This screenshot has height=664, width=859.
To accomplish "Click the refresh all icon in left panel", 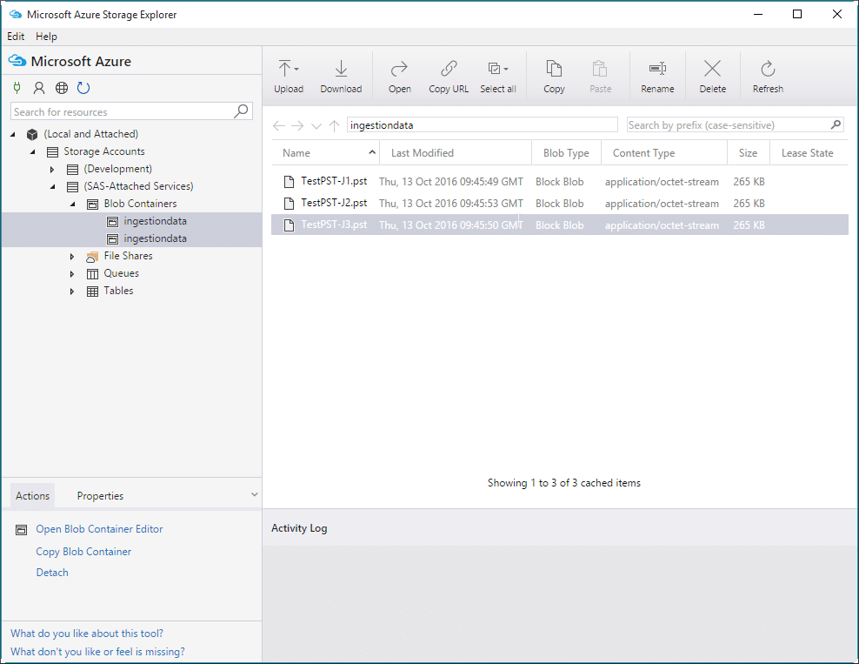I will point(83,88).
